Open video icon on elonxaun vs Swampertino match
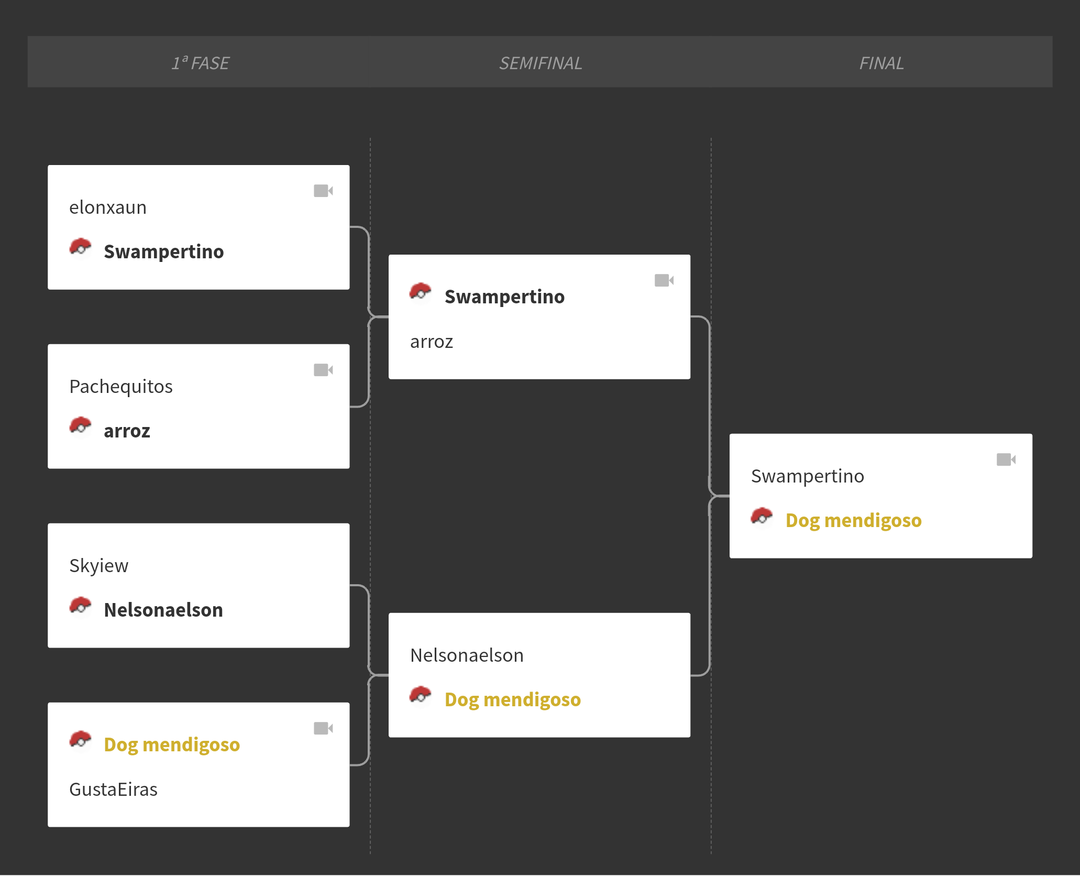Screen dimensions: 1080x876 coord(323,191)
